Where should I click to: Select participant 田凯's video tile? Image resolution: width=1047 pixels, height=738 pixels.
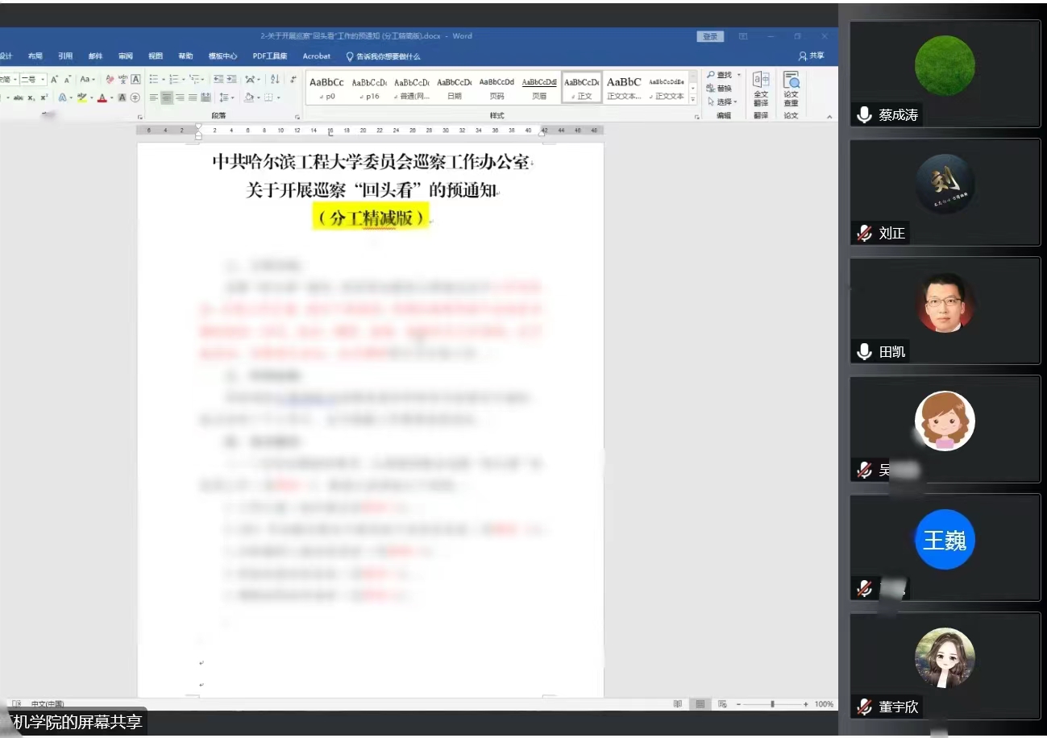coord(945,310)
